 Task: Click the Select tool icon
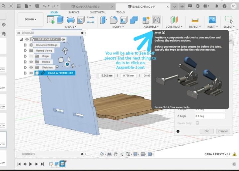point(229,20)
